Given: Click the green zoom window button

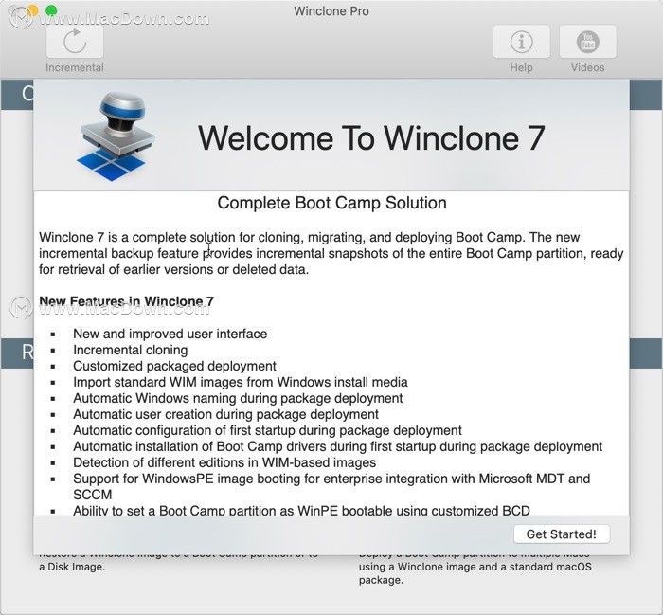Looking at the screenshot, I should (51, 10).
